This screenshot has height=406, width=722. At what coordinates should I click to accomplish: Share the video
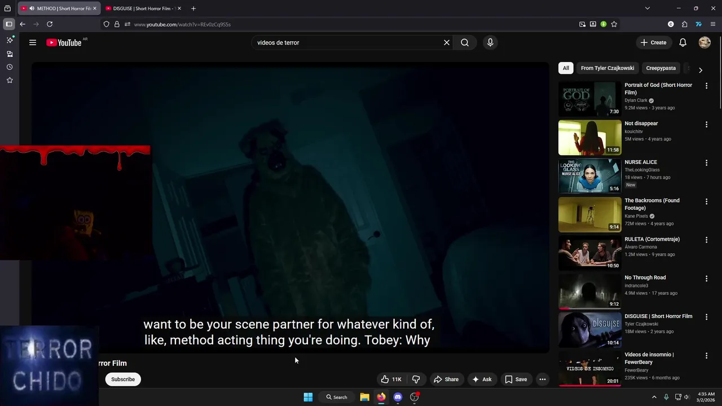(x=446, y=379)
